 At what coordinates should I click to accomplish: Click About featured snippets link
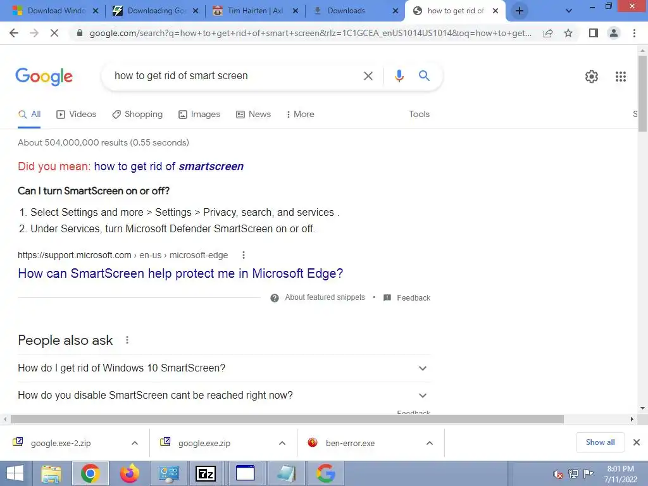[325, 297]
